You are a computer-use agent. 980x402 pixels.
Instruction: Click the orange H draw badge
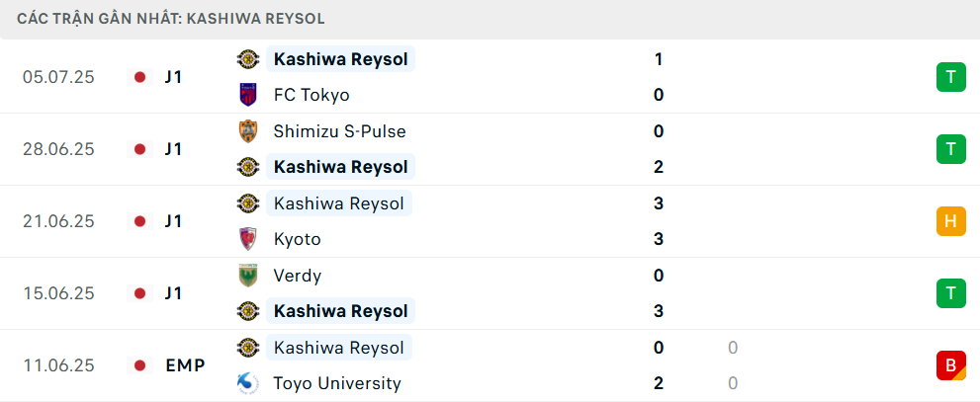tap(950, 221)
